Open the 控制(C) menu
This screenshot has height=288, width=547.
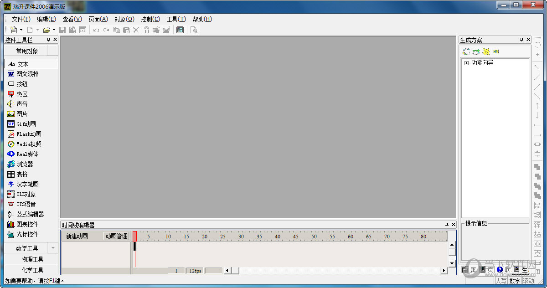[150, 19]
